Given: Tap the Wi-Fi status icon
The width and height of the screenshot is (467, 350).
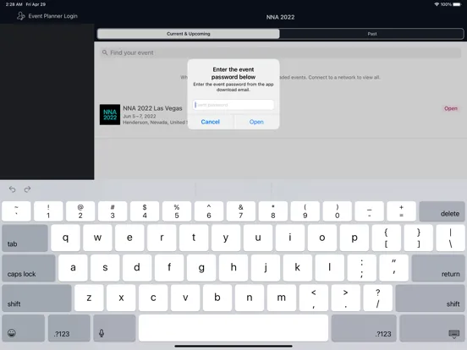Looking at the screenshot, I should [x=437, y=4].
